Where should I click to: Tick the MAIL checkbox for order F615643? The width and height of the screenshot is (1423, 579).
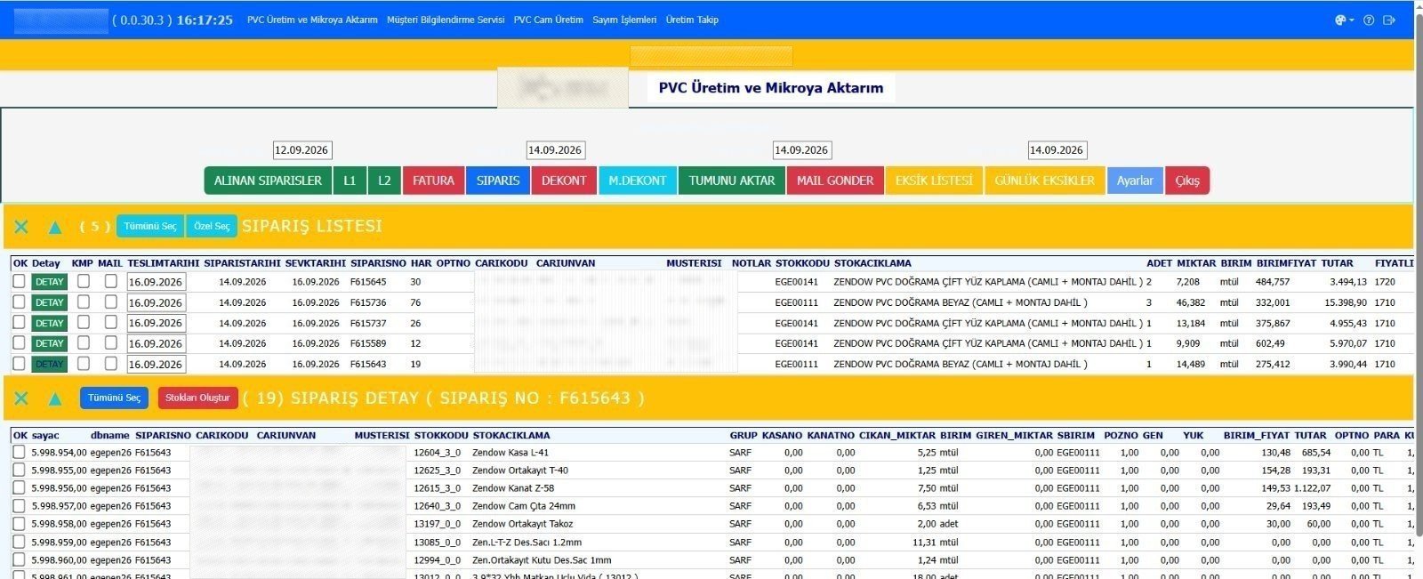tap(110, 363)
